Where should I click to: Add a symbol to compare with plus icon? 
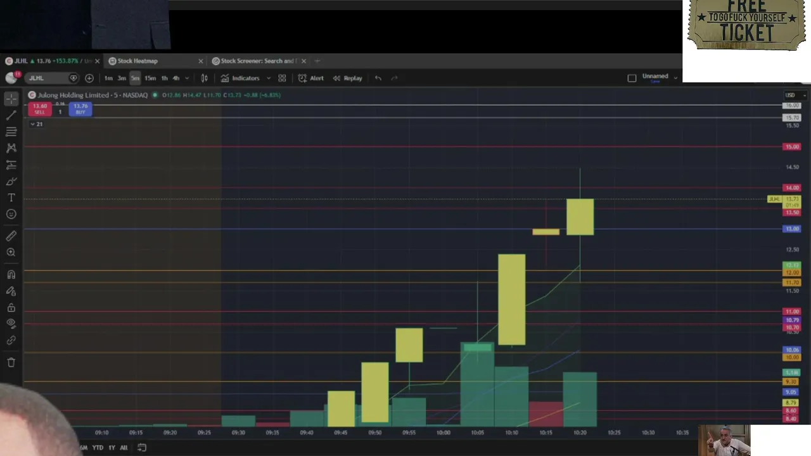[x=89, y=78]
